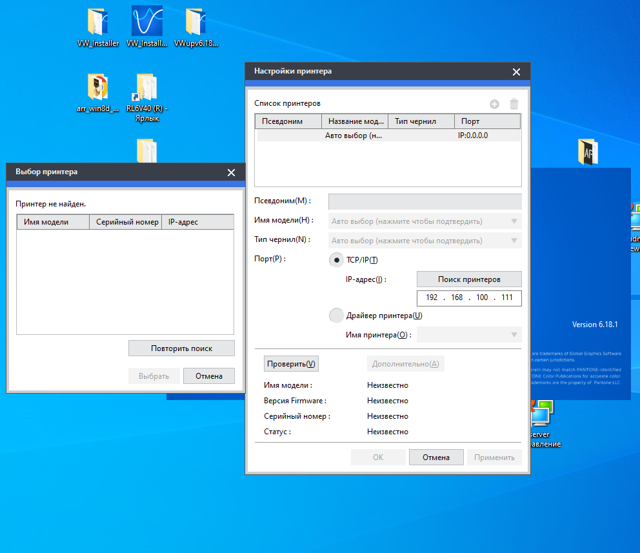Open the arr_win8d desktop icon

(x=98, y=93)
